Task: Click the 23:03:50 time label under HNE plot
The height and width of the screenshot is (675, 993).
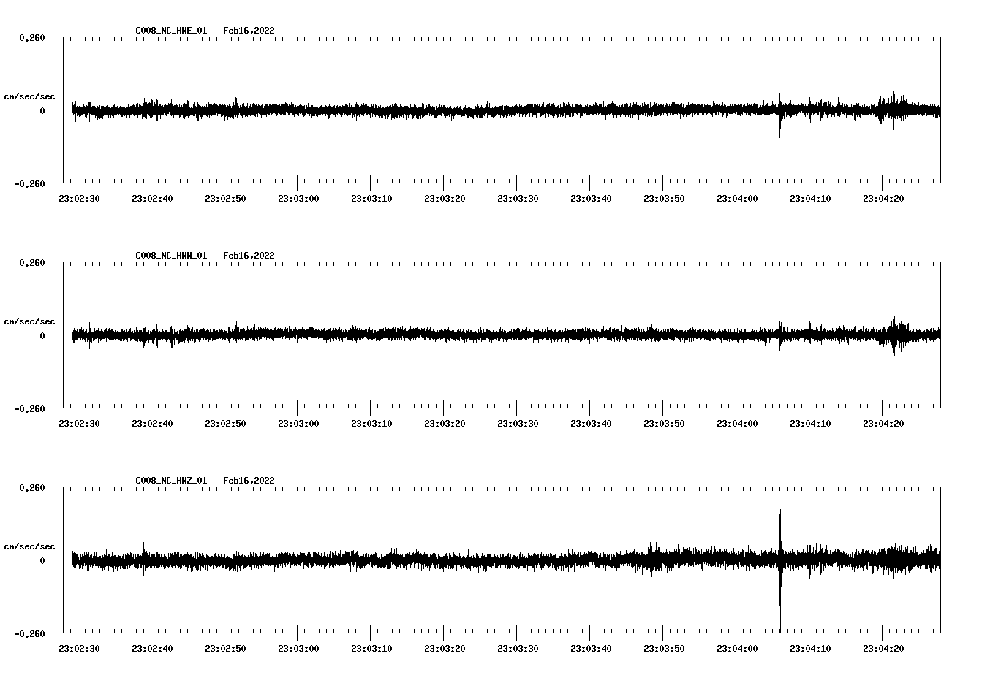Action: click(x=664, y=199)
